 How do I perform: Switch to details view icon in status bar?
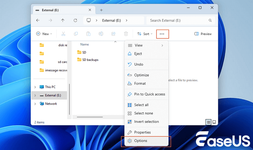coord(209,122)
